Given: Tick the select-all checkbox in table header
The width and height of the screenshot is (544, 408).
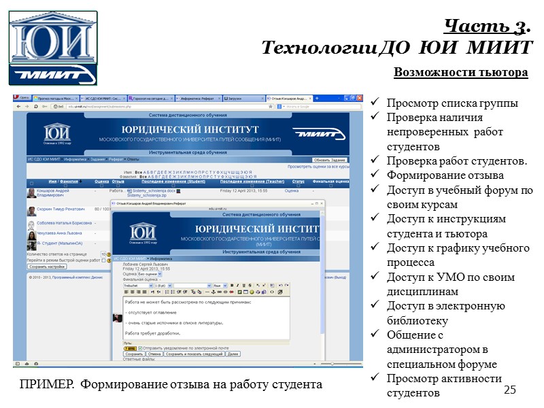Looking at the screenshot, I should (31, 182).
